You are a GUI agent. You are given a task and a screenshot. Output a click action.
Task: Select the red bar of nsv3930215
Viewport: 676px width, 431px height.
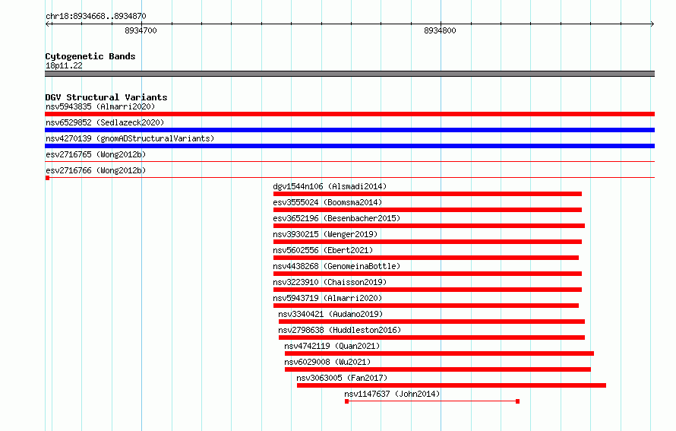[427, 242]
